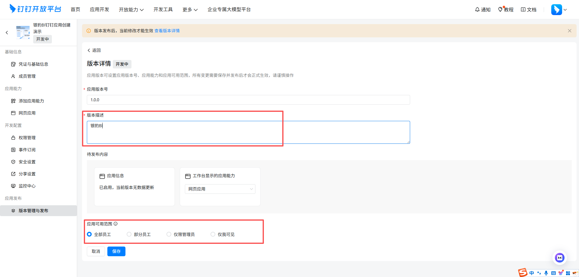Click the 保存 save button
This screenshot has width=579, height=277.
[x=116, y=251]
